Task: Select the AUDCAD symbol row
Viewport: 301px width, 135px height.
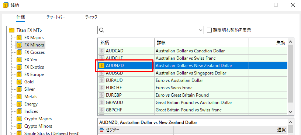Action: click(193, 51)
